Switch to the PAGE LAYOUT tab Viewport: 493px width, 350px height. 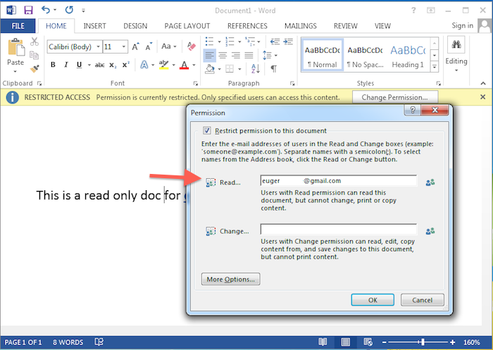pos(187,26)
